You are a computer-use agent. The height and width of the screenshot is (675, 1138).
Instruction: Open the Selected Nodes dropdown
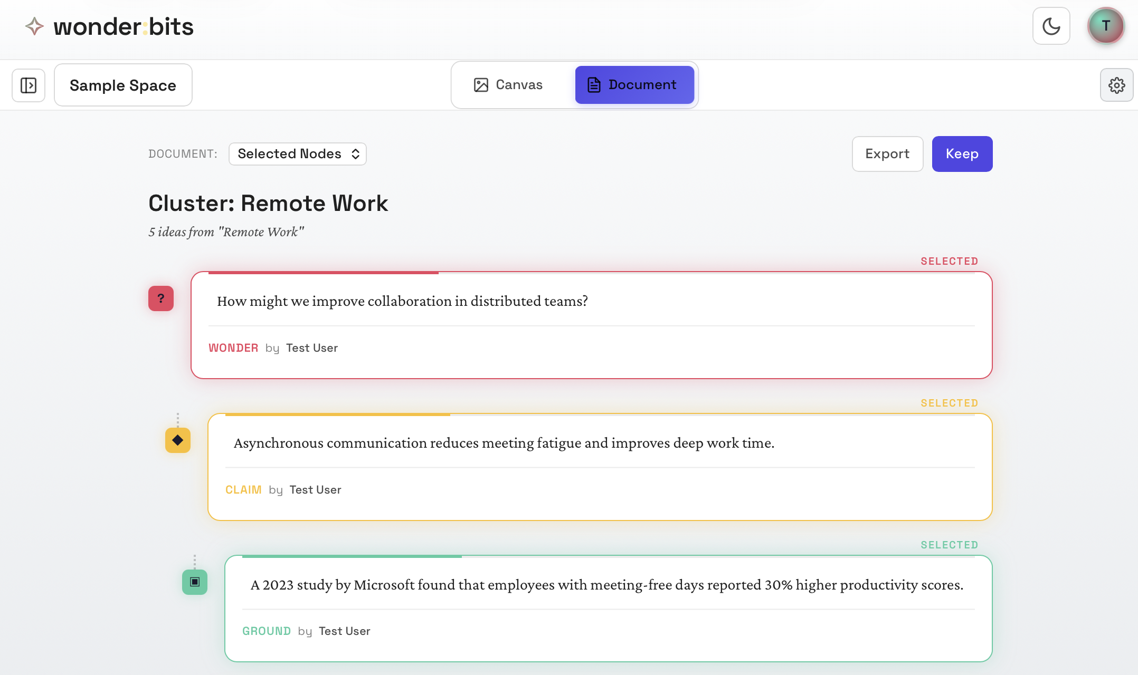[298, 154]
